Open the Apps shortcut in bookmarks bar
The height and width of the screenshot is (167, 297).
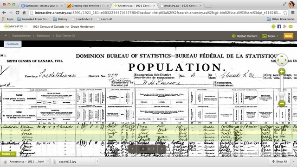coord(7,19)
